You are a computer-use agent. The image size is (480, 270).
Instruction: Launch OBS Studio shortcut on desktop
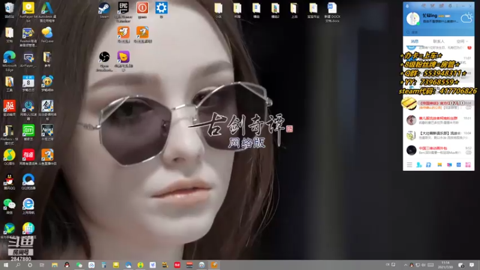point(104,61)
